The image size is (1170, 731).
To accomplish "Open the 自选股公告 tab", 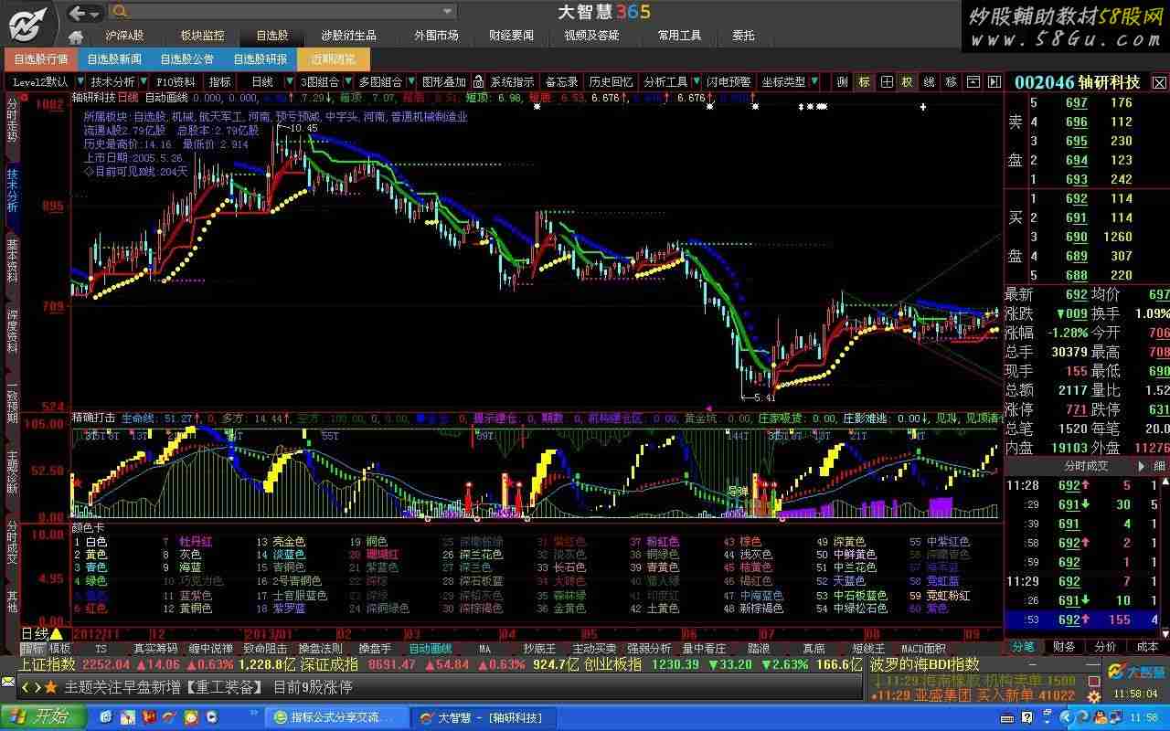I will [187, 59].
